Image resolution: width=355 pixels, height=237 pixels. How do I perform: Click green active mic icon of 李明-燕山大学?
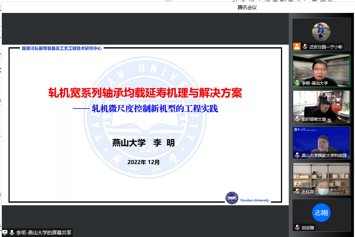(x=297, y=83)
